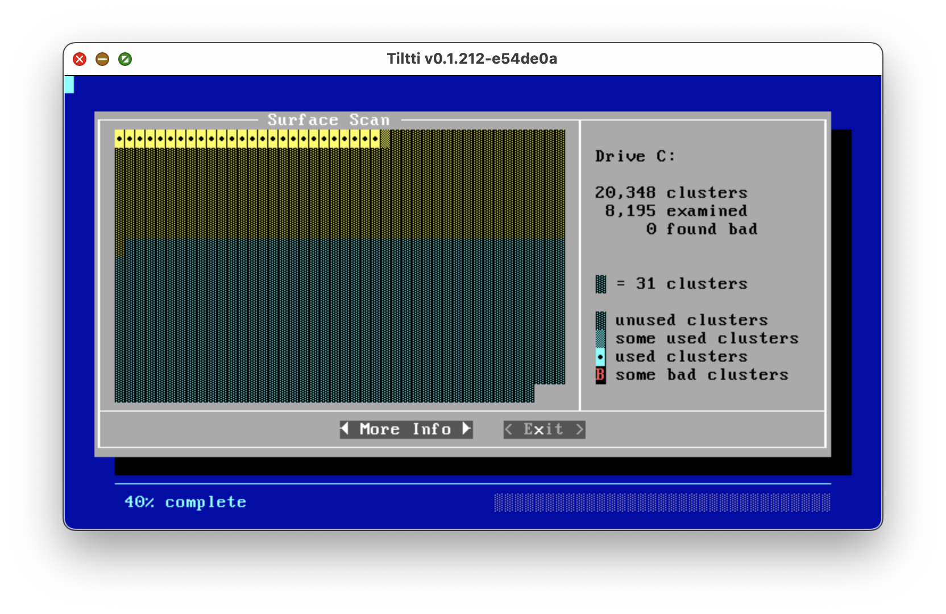Click the '0 found bad' counter

click(x=702, y=229)
